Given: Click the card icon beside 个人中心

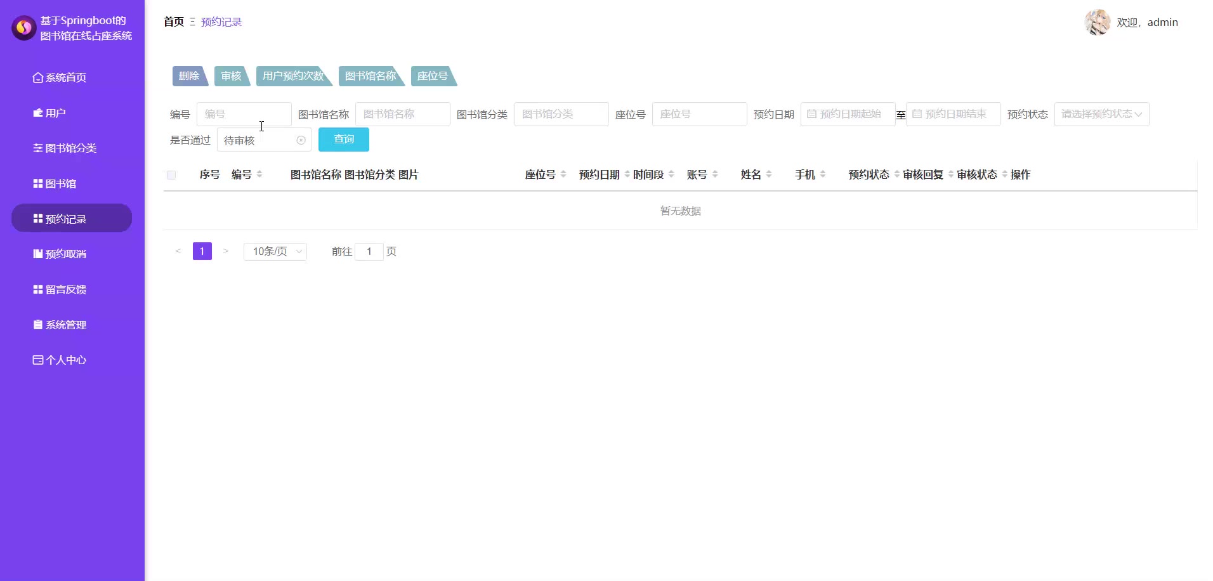Looking at the screenshot, I should coord(38,360).
